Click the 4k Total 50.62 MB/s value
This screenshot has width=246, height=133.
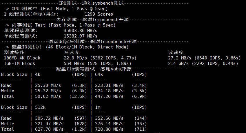point(48,96)
